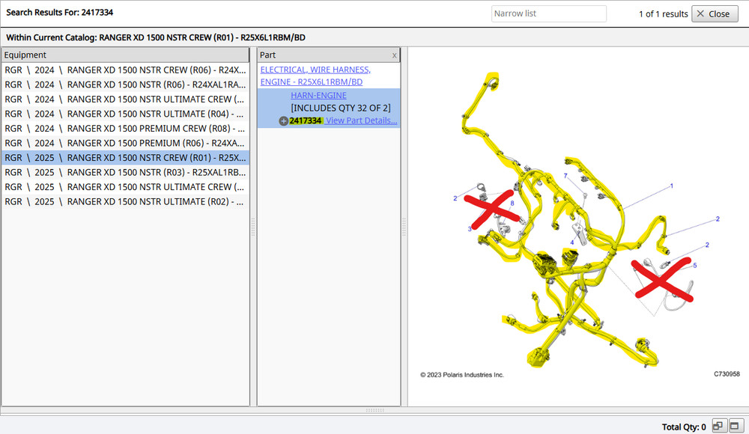
Task: Click the Total Qty: 0 label
Action: pyautogui.click(x=684, y=427)
